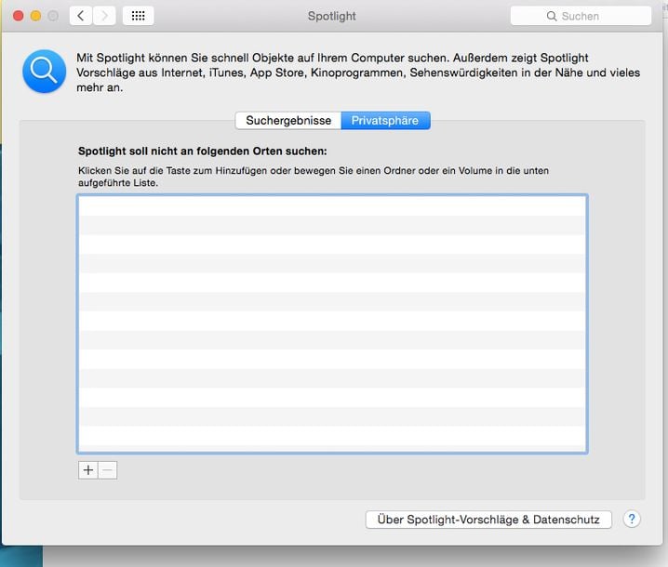The image size is (668, 567).
Task: Focus the Suchen search field
Action: coord(581,16)
